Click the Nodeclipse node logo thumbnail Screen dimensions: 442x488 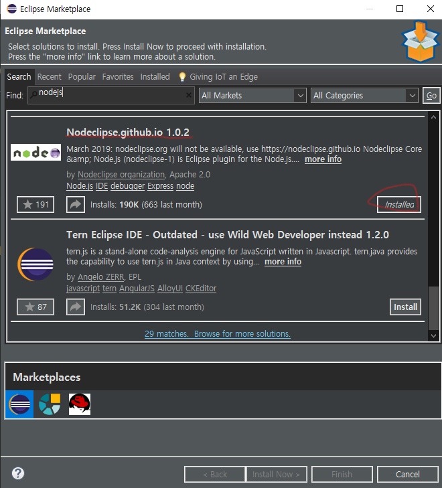coord(35,152)
